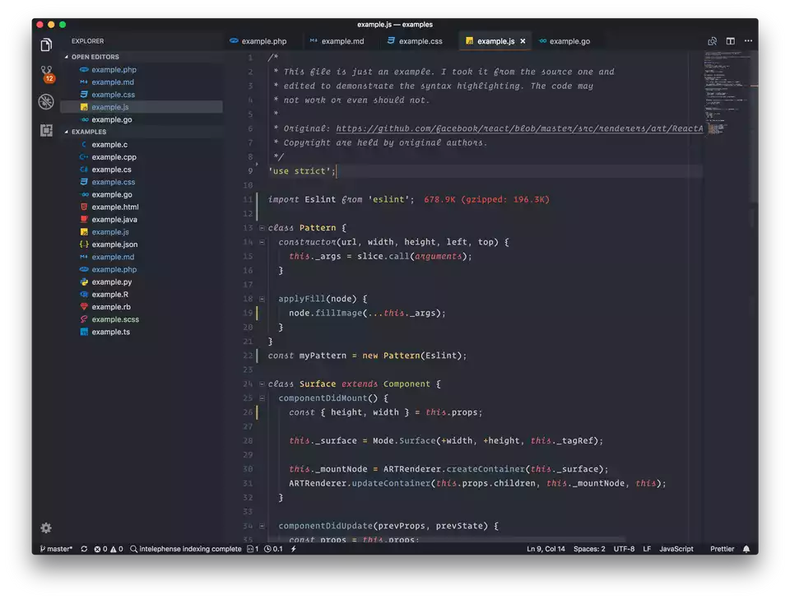This screenshot has width=790, height=600.
Task: Click the status bar icon followed by 1
Action: 253,549
